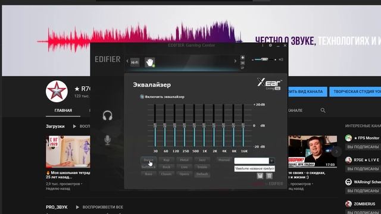Open the microphone settings in sidebar
Image resolution: width=381 pixels, height=214 pixels.
pos(107,140)
